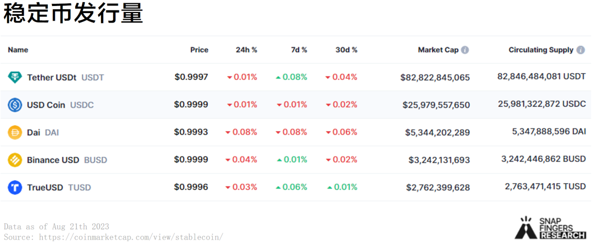
Task: Sort by the 30d % column
Action: point(346,50)
